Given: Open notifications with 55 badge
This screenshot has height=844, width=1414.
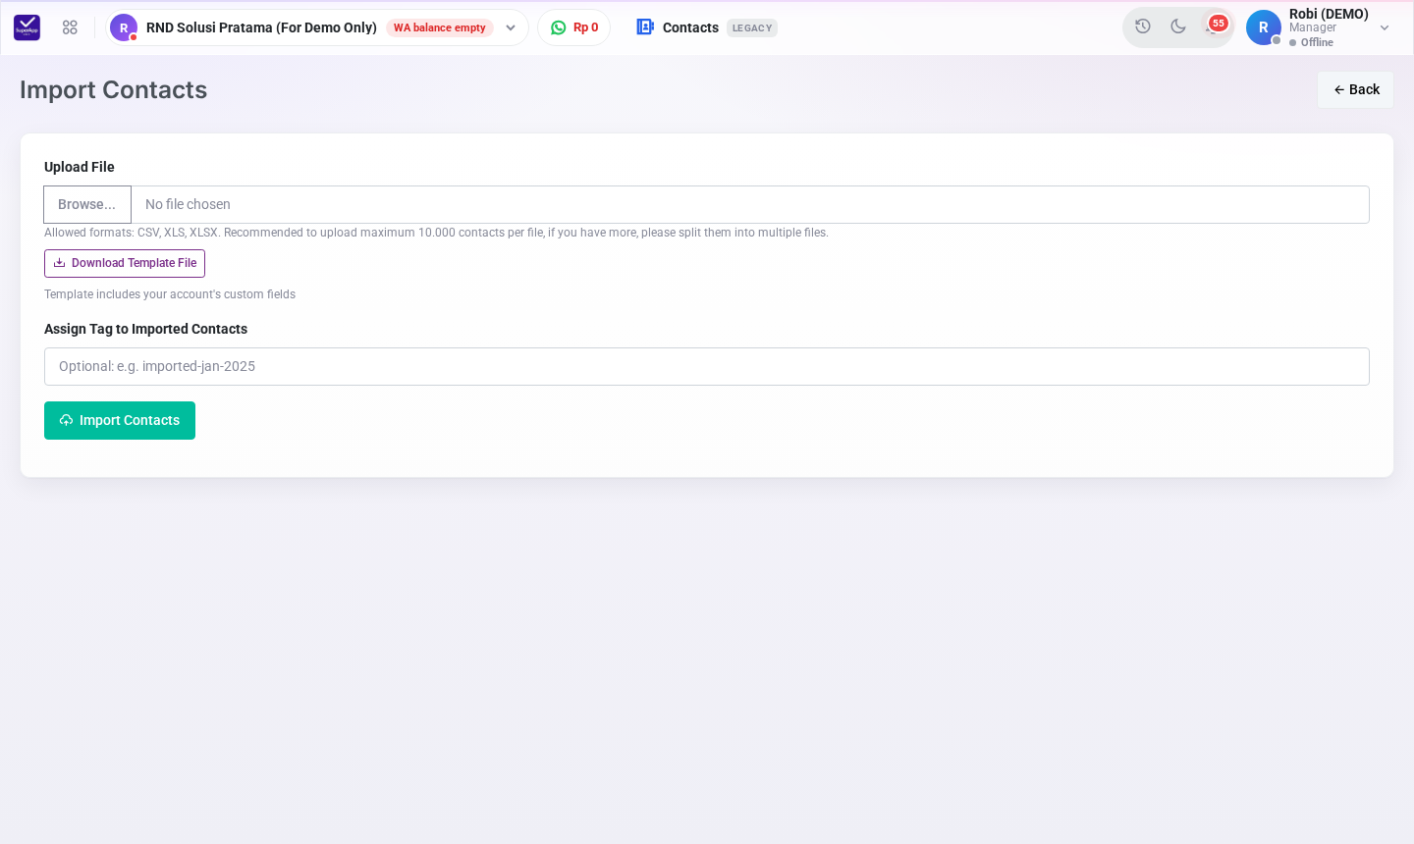Looking at the screenshot, I should (x=1216, y=26).
